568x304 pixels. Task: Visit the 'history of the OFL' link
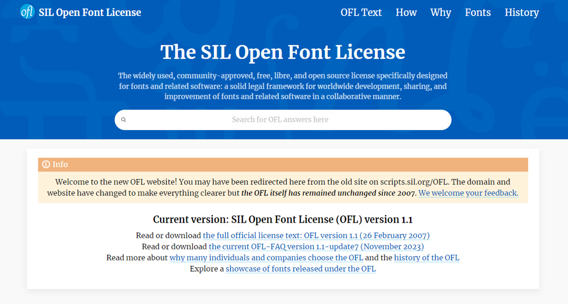coord(427,258)
